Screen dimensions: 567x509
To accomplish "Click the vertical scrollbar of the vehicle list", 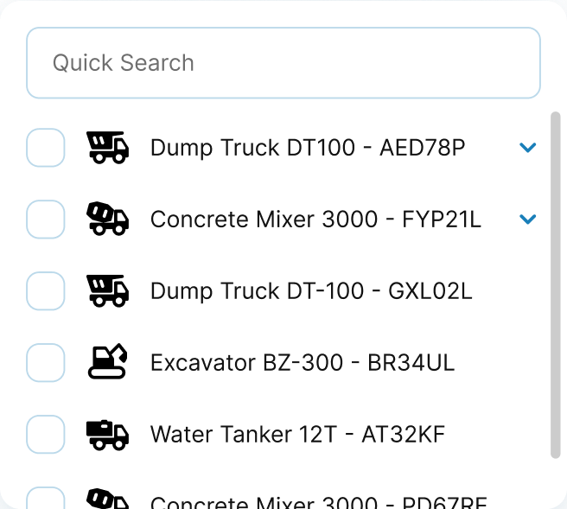I will 556,285.
